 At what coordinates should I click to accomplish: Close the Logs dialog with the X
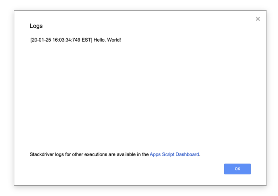258,19
